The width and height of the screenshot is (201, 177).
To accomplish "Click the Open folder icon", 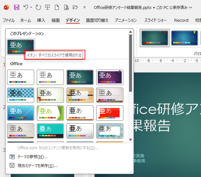I will [75, 7].
